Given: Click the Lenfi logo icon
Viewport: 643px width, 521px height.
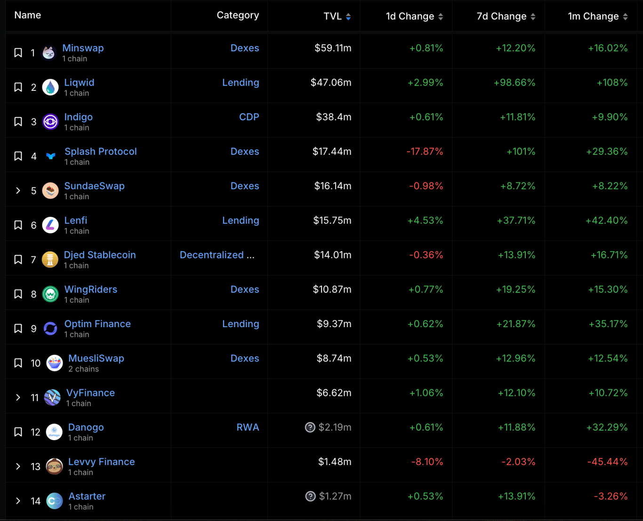Looking at the screenshot, I should point(50,225).
